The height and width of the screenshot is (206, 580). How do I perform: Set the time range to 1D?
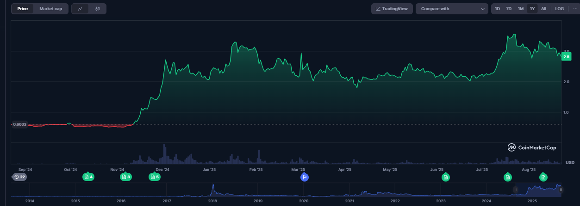497,9
